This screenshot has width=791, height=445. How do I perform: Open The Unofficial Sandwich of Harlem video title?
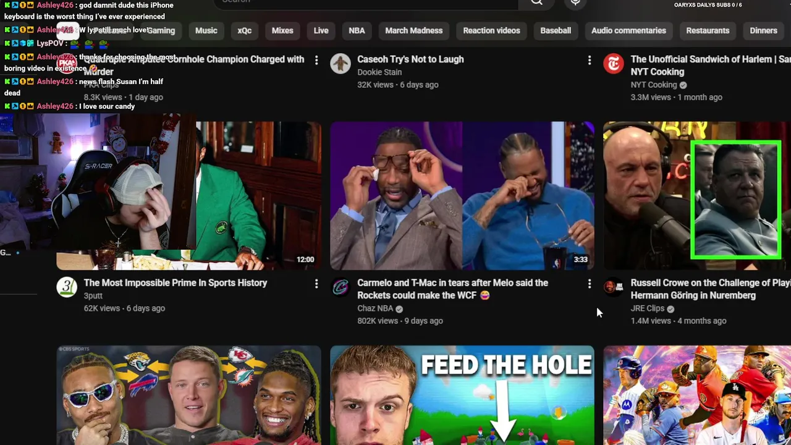(x=711, y=66)
